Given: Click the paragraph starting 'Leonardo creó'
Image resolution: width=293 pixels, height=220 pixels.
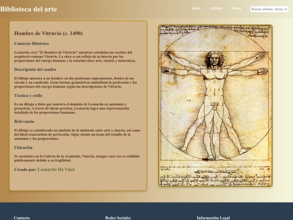Looking at the screenshot, I should coord(75,56).
